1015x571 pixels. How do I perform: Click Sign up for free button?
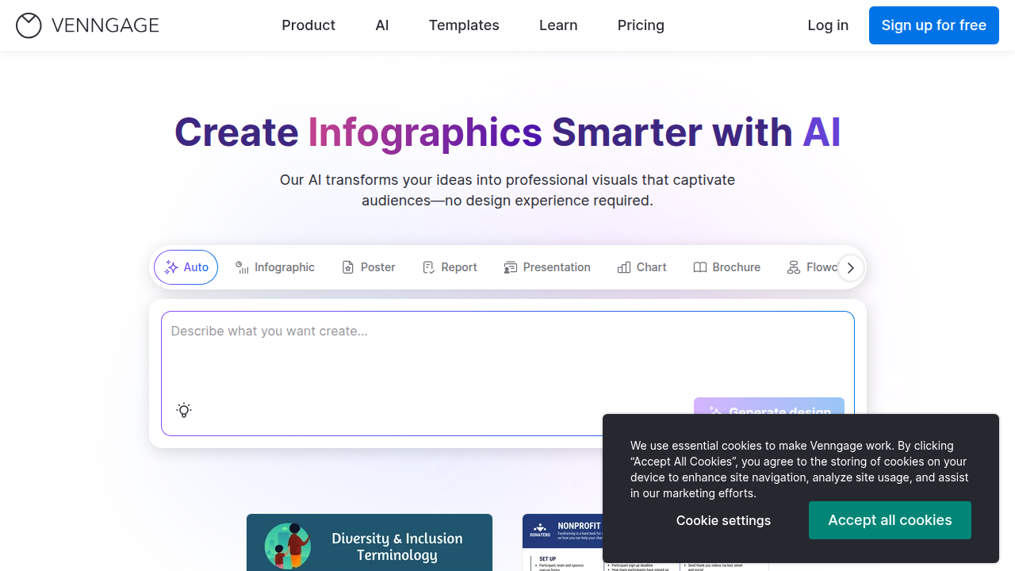tap(934, 25)
